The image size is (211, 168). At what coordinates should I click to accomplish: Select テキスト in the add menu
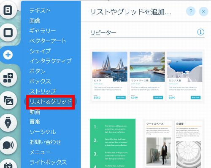coord(40,11)
